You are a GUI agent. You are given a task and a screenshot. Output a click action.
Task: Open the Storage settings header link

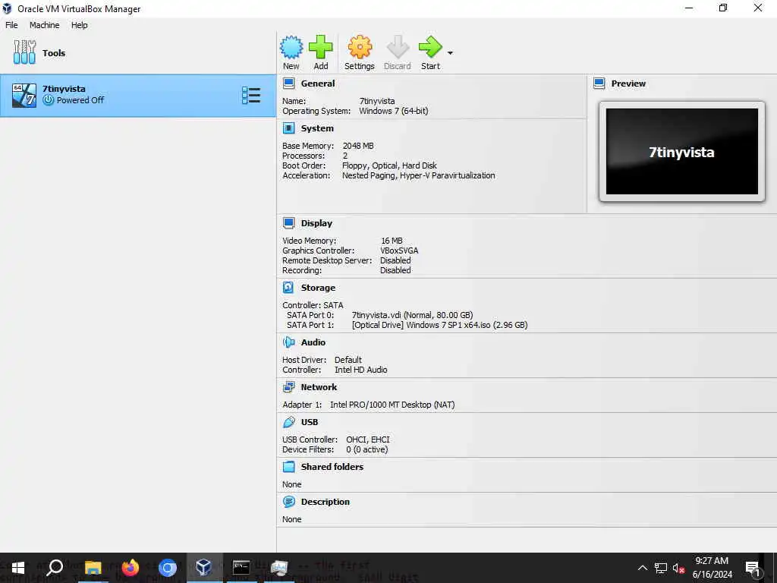tap(318, 288)
